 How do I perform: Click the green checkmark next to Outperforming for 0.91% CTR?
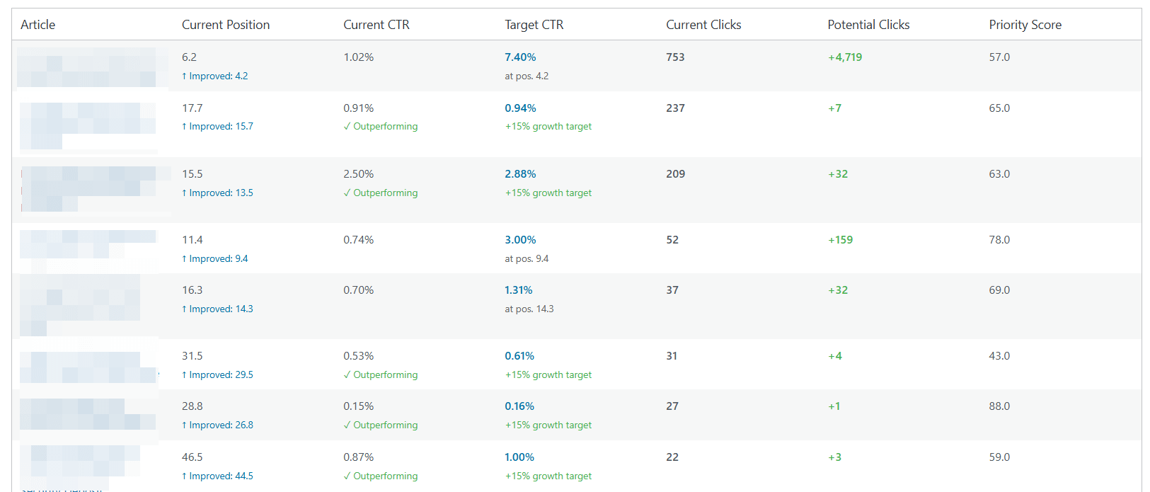347,126
